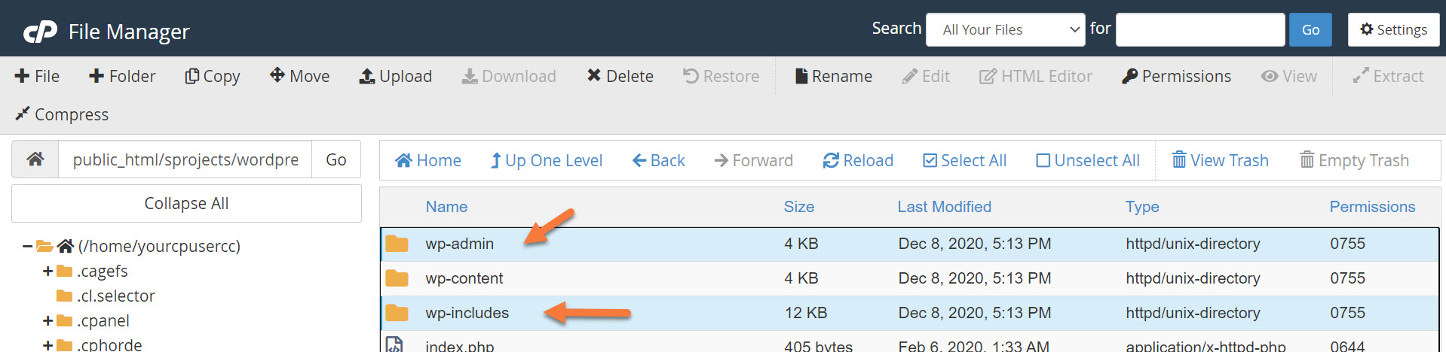Sort files by Last Modified column

[944, 207]
